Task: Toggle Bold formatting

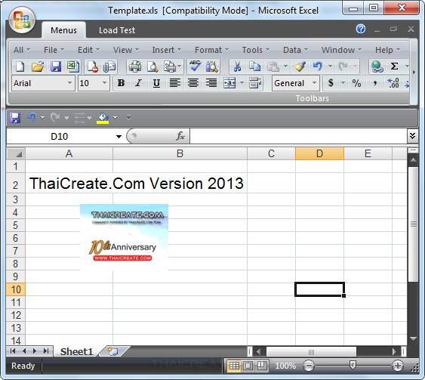Action: point(121,83)
